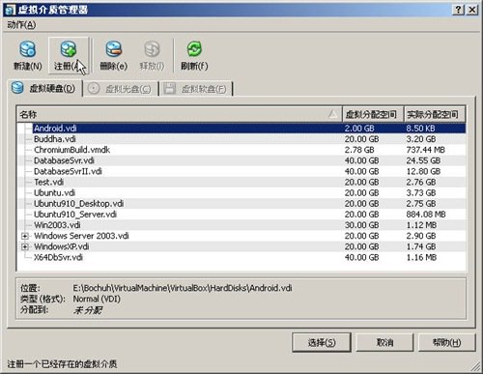Click the Android.vdi location path text

tap(183, 288)
